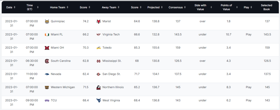280x110 pixels.
Task: Sort by the Play column header
Action: [248, 7]
